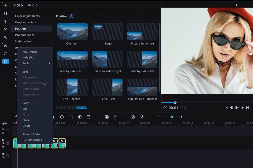The height and width of the screenshot is (168, 253).
Task: Step forward one frame in player
Action: pyautogui.click(x=242, y=108)
